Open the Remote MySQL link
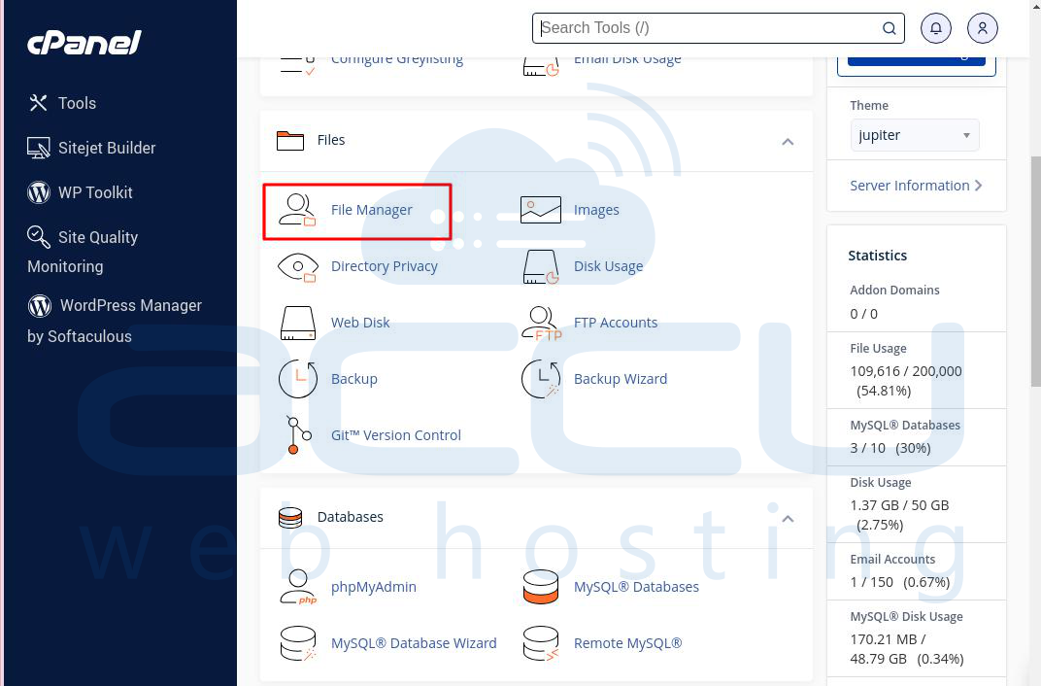This screenshot has height=686, width=1041. [627, 643]
